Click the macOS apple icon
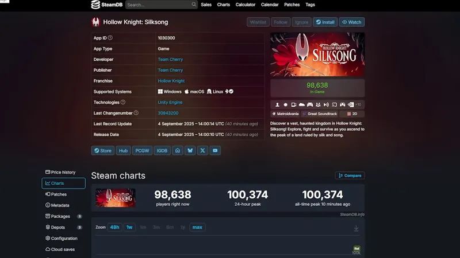This screenshot has height=258, width=460. point(186,92)
